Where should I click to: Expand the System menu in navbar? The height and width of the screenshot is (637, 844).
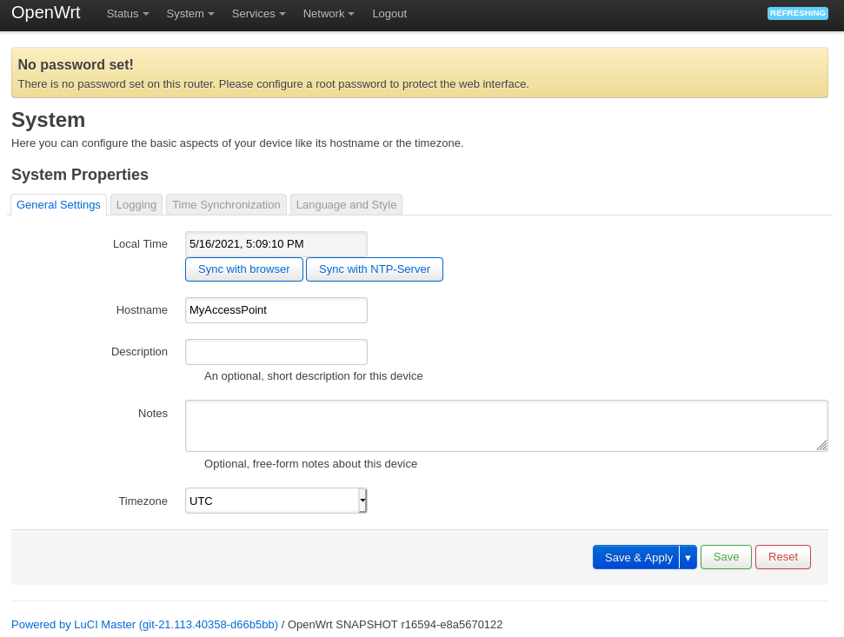(189, 14)
